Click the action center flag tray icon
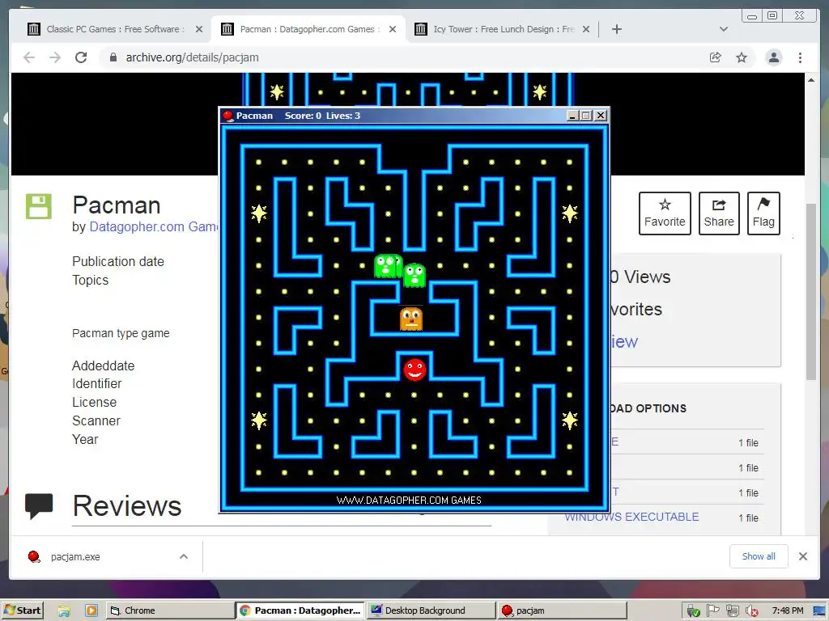The image size is (829, 621). pos(712,610)
